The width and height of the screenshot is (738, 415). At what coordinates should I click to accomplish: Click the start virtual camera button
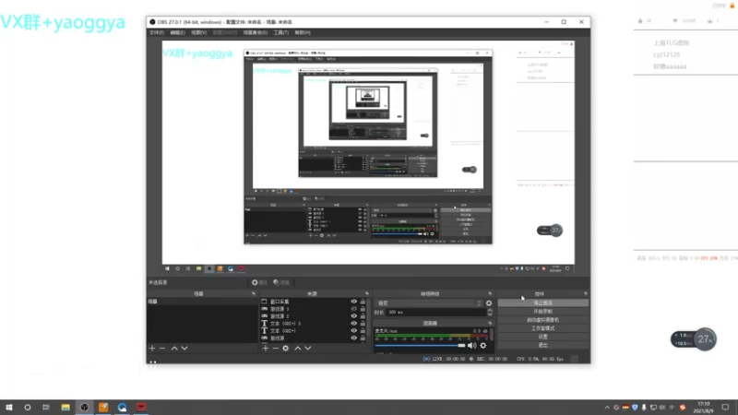[x=543, y=320]
